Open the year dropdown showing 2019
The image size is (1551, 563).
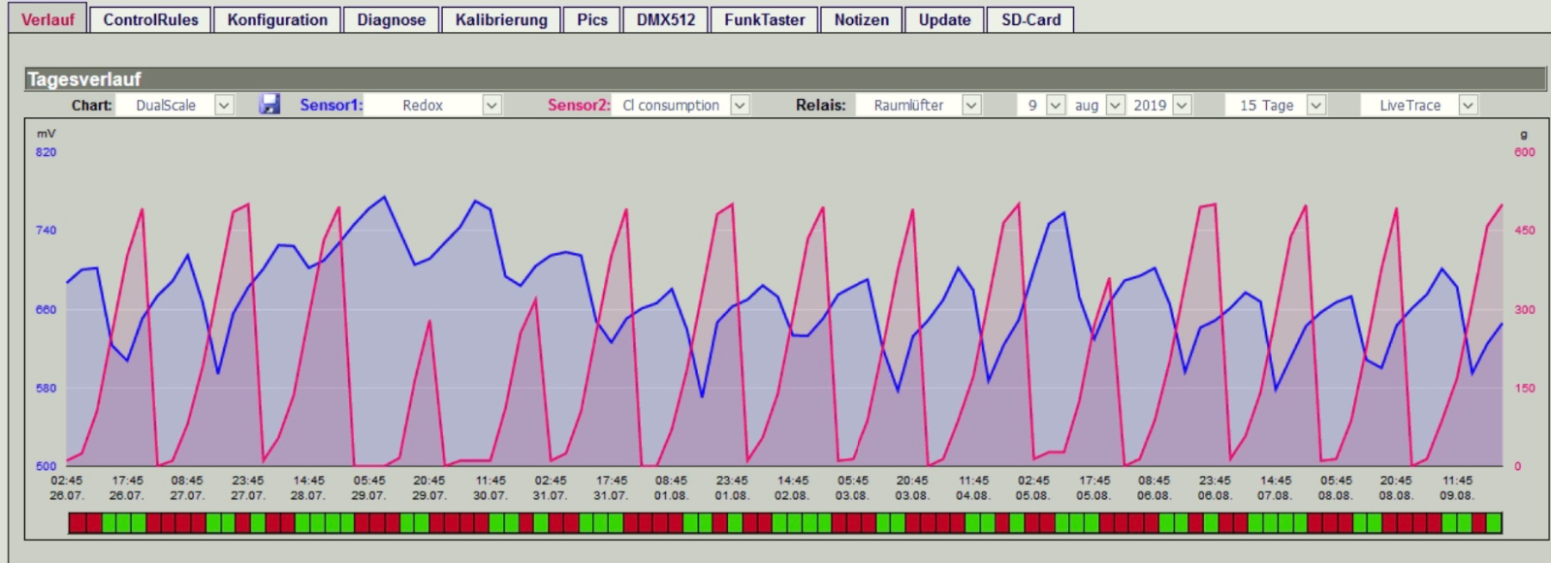[x=1160, y=105]
